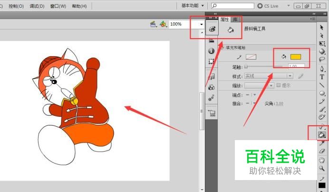Open the 调试(D) menu
329x192 pixels.
tap(37, 6)
